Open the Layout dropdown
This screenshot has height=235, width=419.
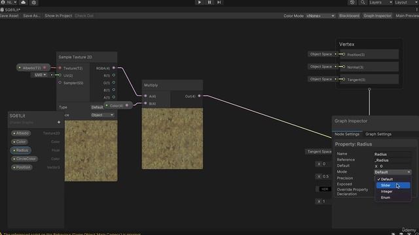[x=407, y=3]
